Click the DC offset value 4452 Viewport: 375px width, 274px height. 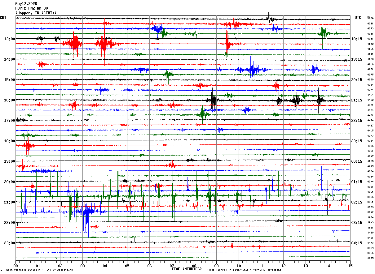click(370, 100)
